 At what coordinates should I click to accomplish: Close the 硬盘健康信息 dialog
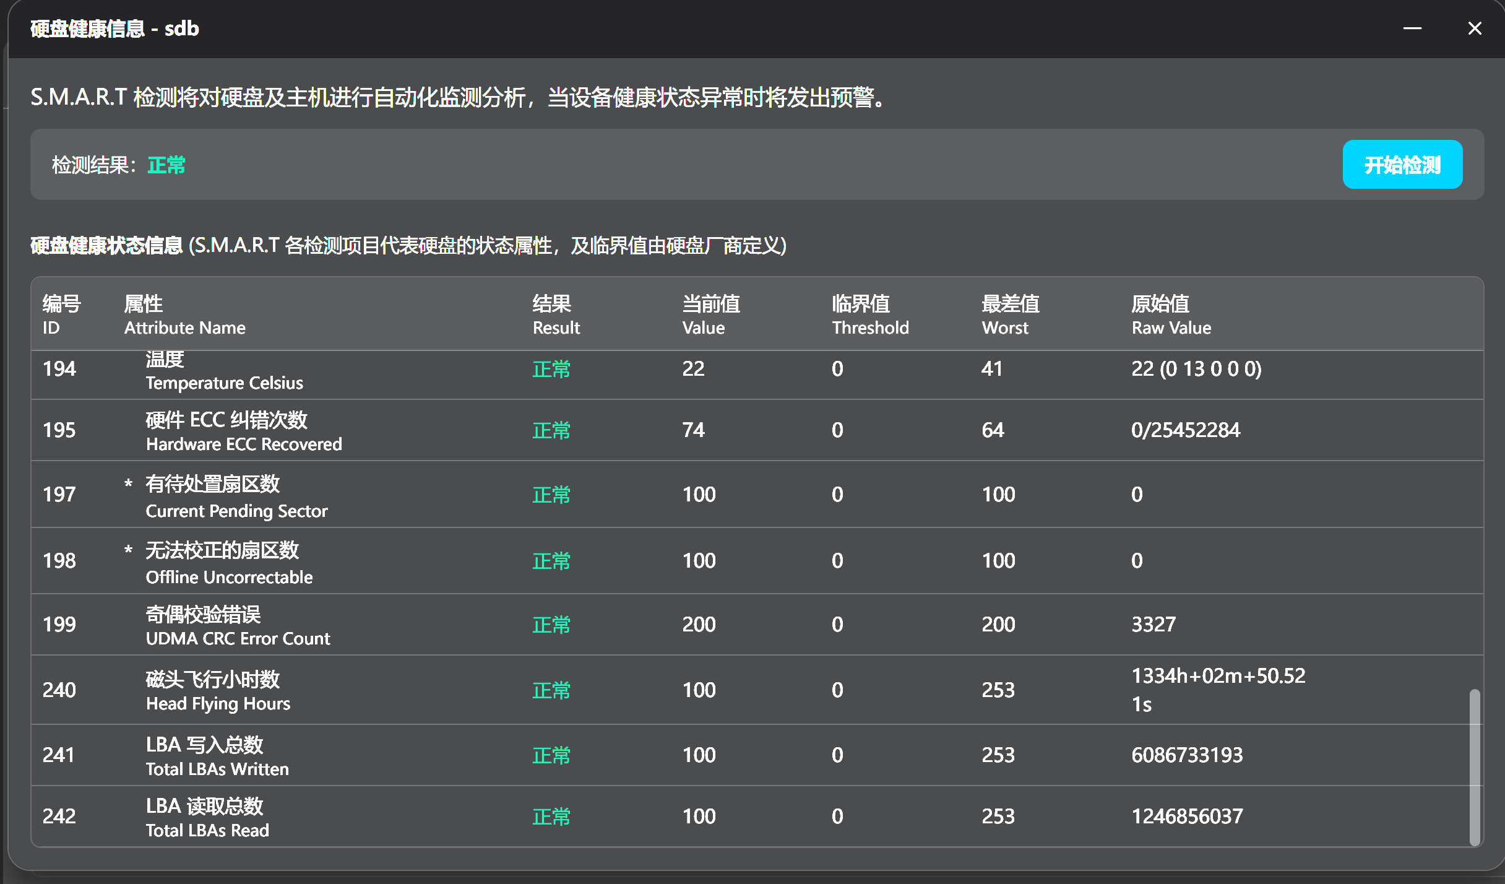[x=1474, y=28]
